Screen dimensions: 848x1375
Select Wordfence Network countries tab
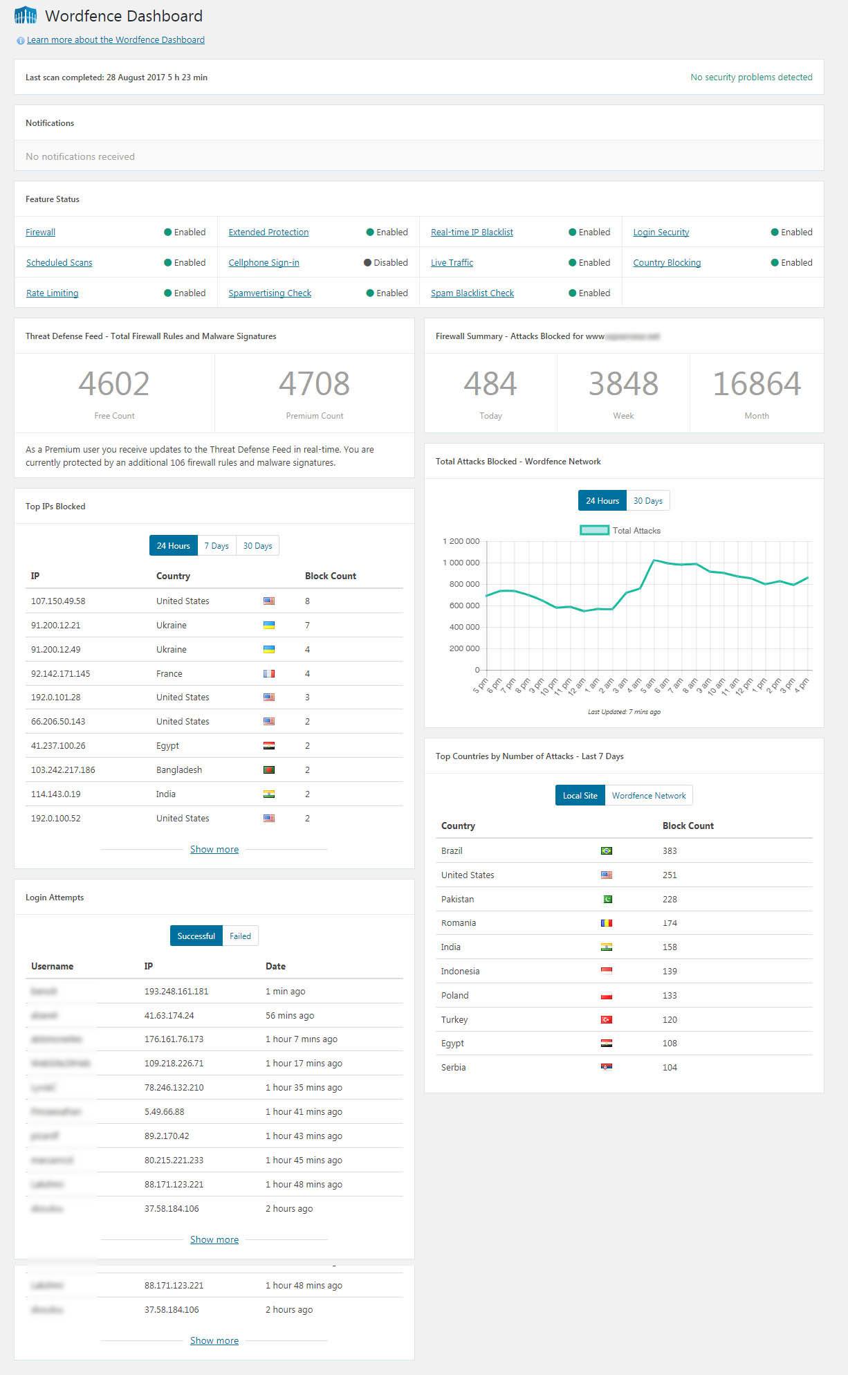649,796
